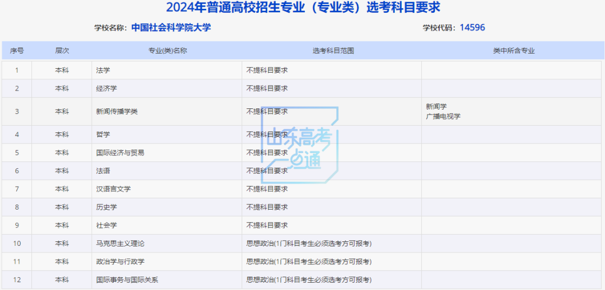Click the 层次 column header
The image size is (605, 290).
62,51
